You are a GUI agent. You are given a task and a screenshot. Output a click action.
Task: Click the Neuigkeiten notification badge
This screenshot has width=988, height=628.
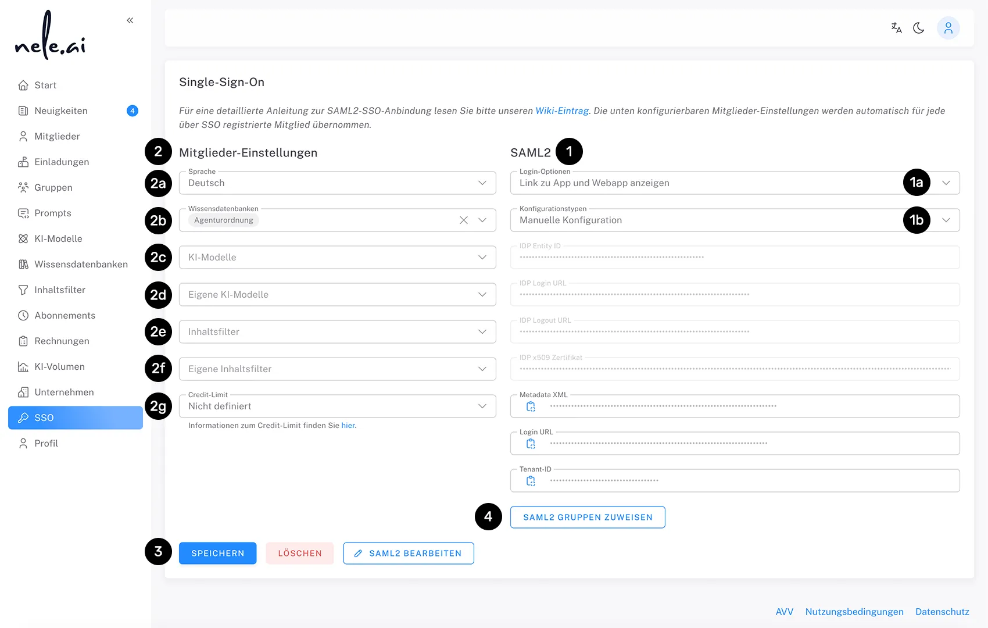132,110
